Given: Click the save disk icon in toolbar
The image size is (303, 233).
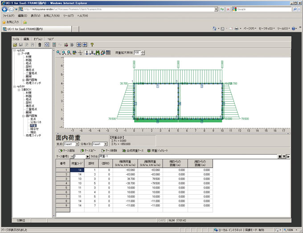Looking at the screenshot, I should coord(20,45).
